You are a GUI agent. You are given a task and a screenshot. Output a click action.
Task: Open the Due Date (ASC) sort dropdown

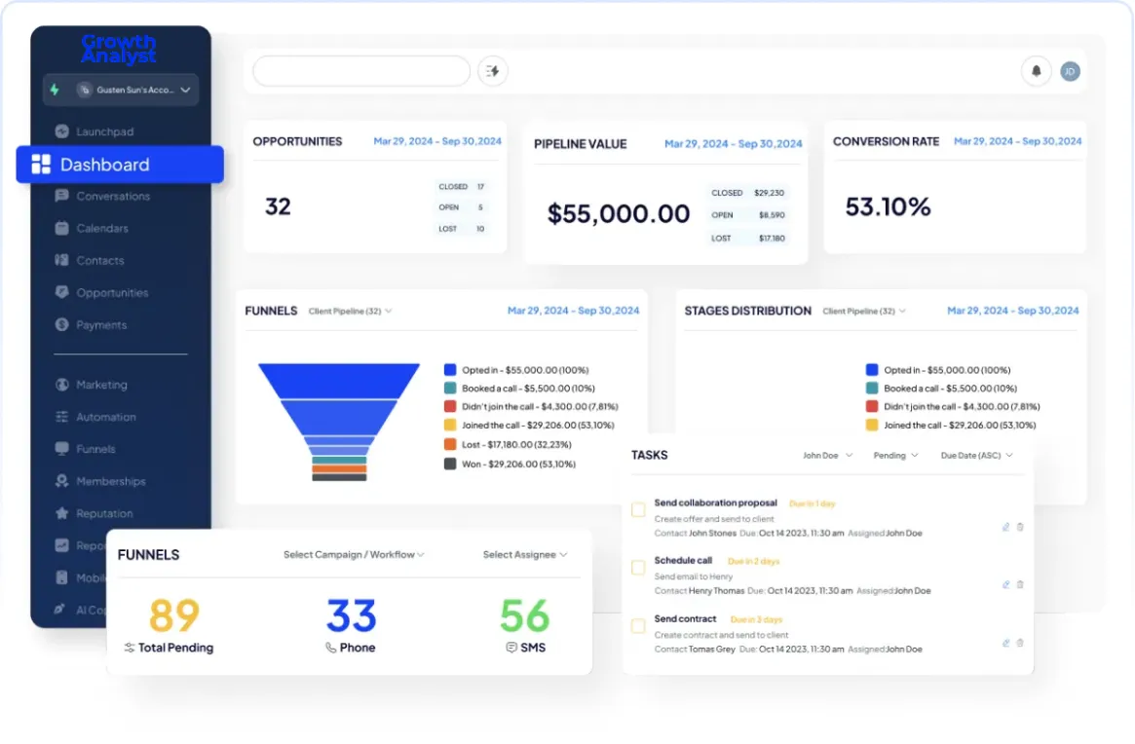(976, 455)
